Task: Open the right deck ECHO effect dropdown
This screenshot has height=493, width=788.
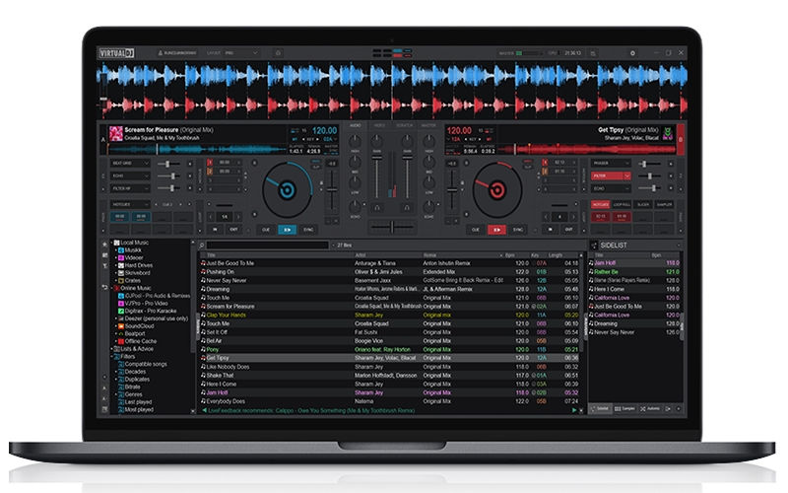Action: 611,188
